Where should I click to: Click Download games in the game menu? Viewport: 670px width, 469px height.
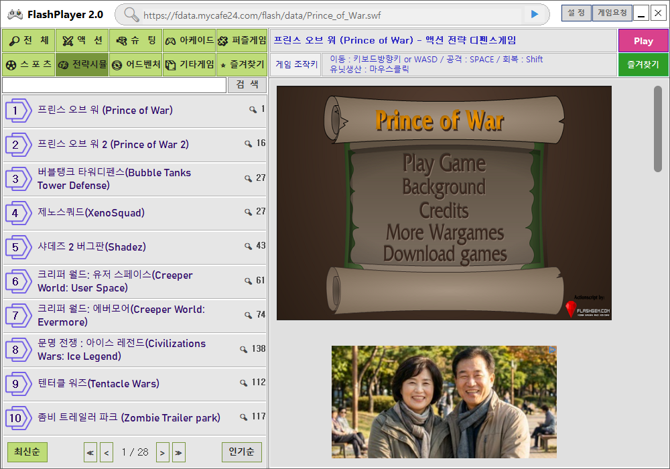tap(445, 254)
